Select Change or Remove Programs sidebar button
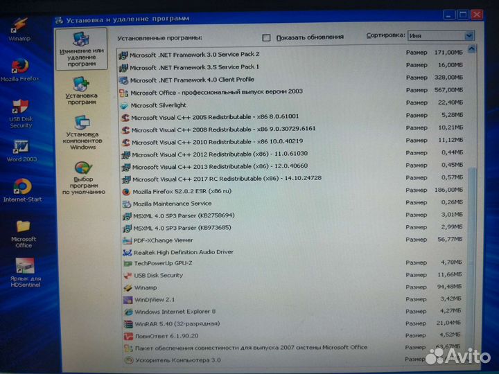 point(82,49)
